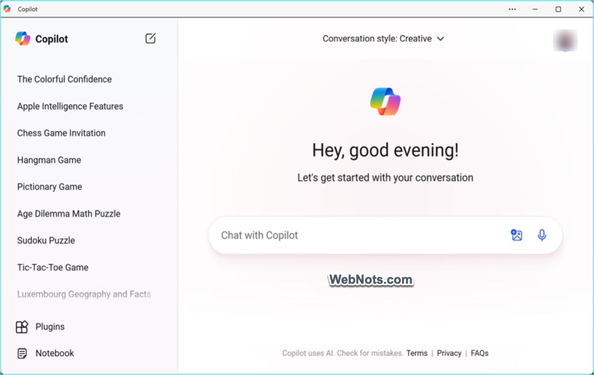This screenshot has height=375, width=594.
Task: Open Luxembourg Geography and Facts chat
Action: pyautogui.click(x=84, y=294)
